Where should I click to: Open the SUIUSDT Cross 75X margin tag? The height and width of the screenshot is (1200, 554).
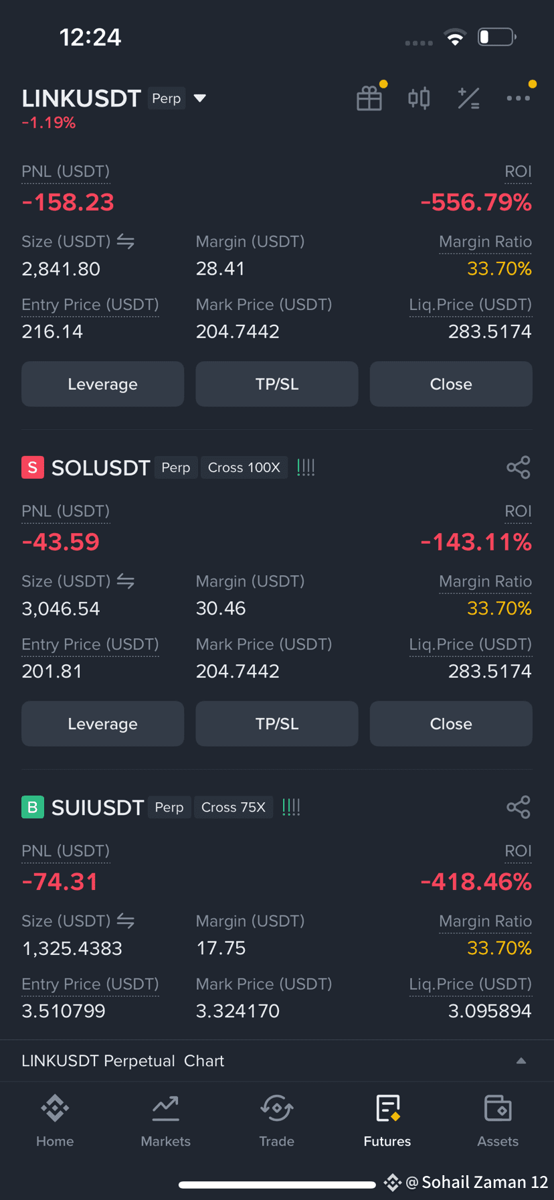point(234,807)
